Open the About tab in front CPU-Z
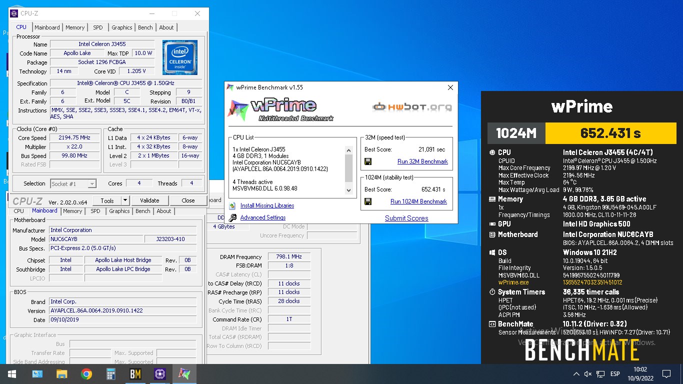This screenshot has height=384, width=683. 166,27
